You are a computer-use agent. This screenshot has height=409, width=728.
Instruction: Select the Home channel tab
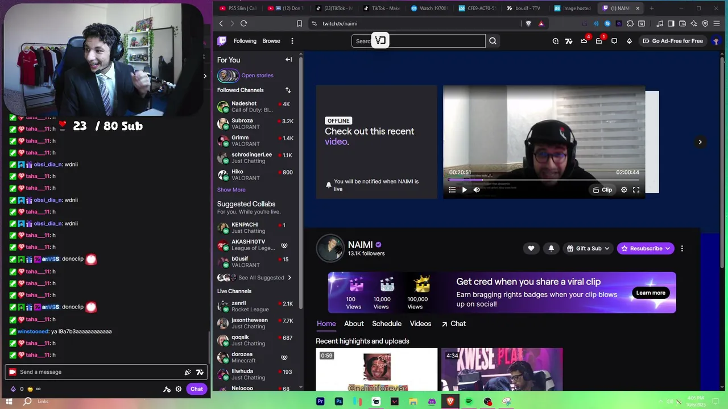pyautogui.click(x=326, y=324)
